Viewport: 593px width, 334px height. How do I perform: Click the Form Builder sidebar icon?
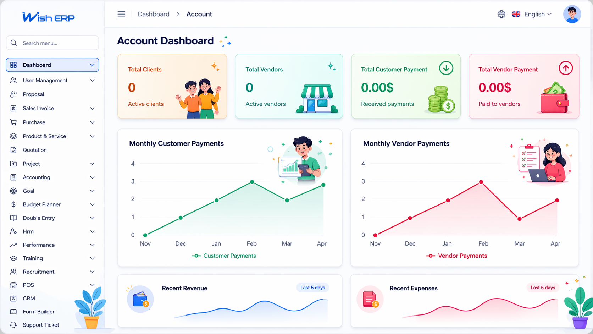click(13, 312)
